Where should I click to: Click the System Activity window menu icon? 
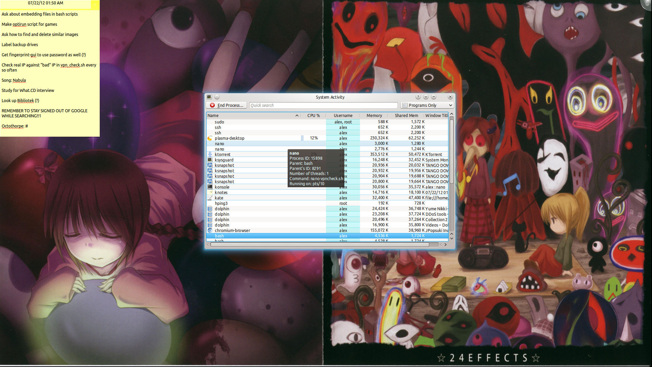point(209,97)
